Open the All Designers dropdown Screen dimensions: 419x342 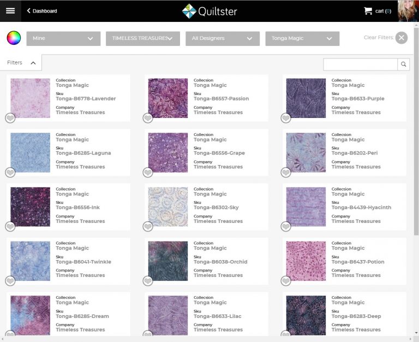[223, 39]
